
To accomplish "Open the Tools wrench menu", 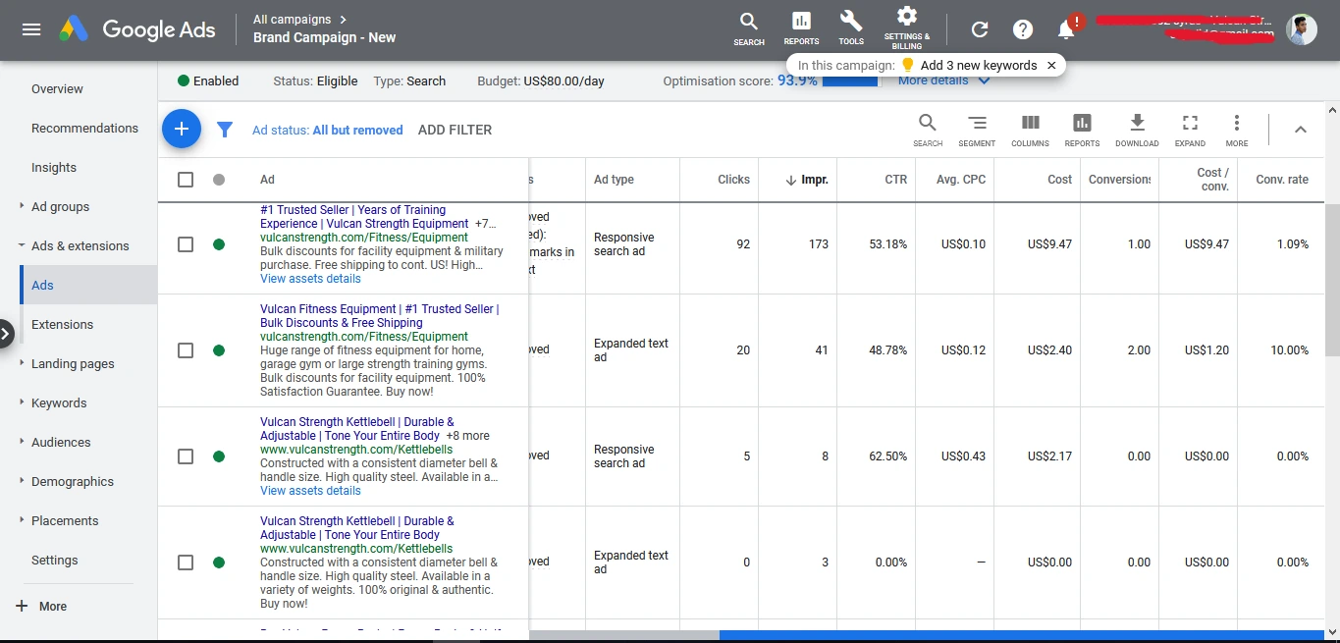I will point(851,28).
